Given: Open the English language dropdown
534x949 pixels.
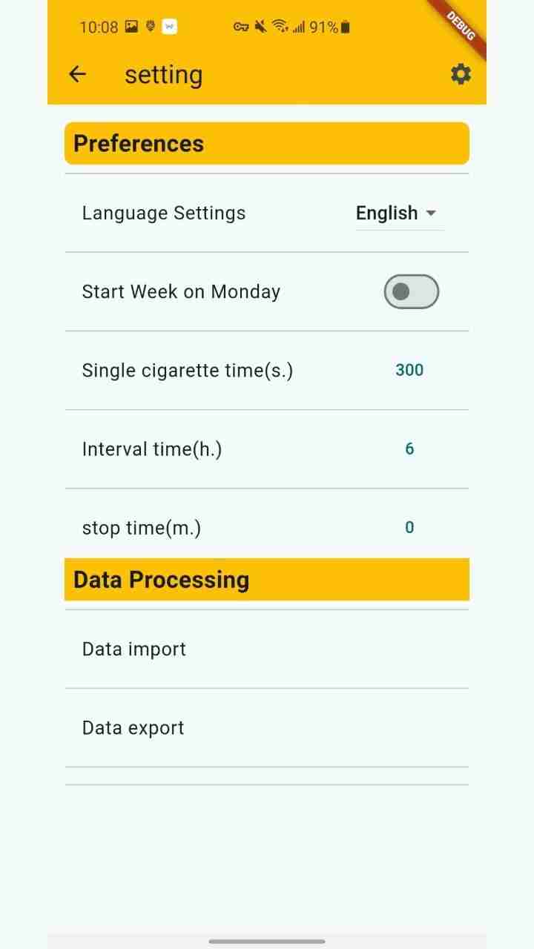Looking at the screenshot, I should pos(387,213).
